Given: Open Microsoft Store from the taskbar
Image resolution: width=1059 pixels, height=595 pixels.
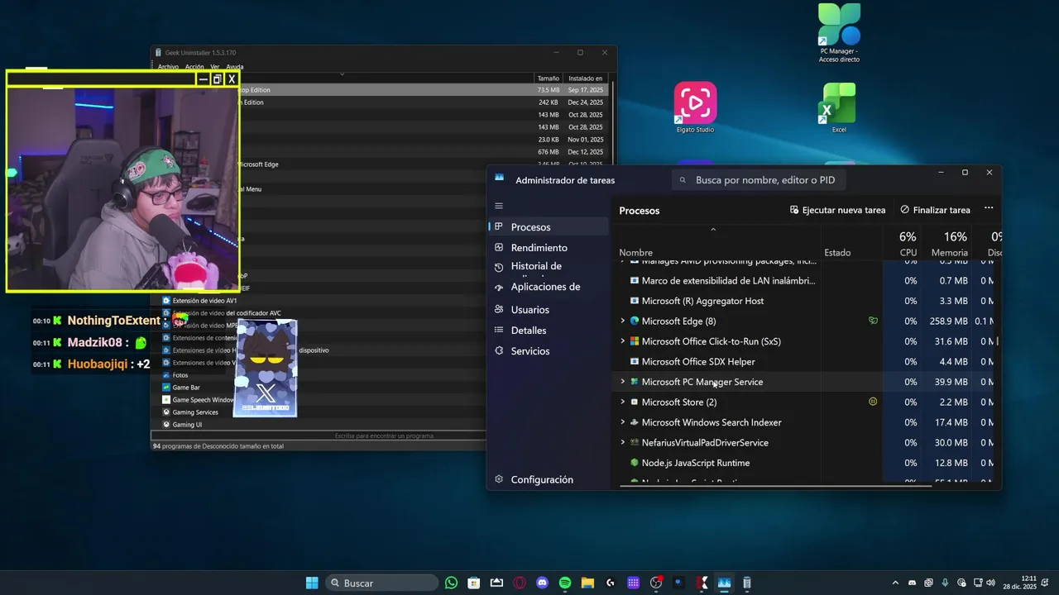Looking at the screenshot, I should point(474,583).
